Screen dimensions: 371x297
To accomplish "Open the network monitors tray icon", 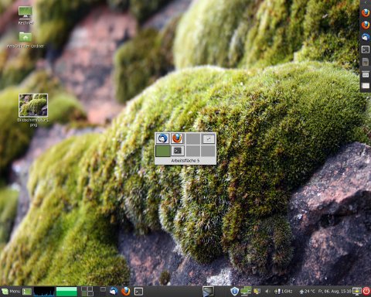I will point(246,292).
